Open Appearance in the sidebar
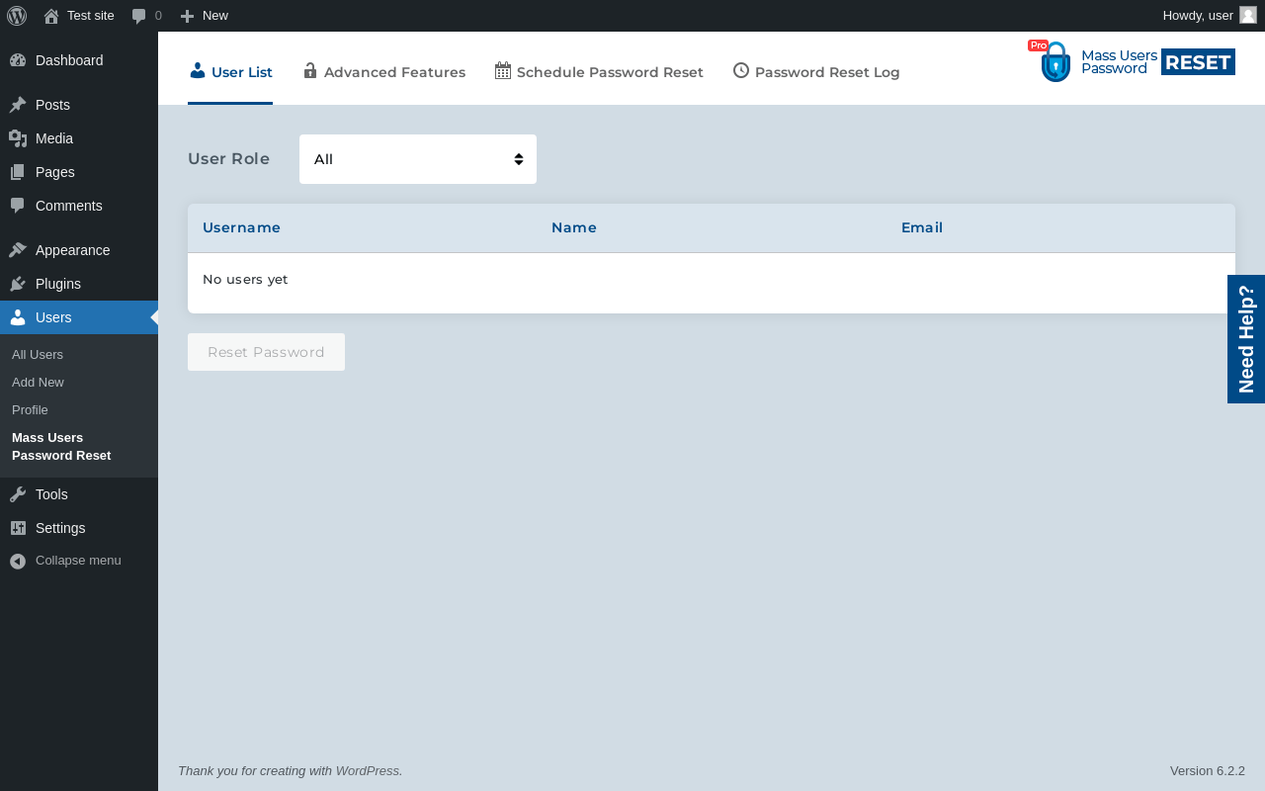 tap(79, 250)
